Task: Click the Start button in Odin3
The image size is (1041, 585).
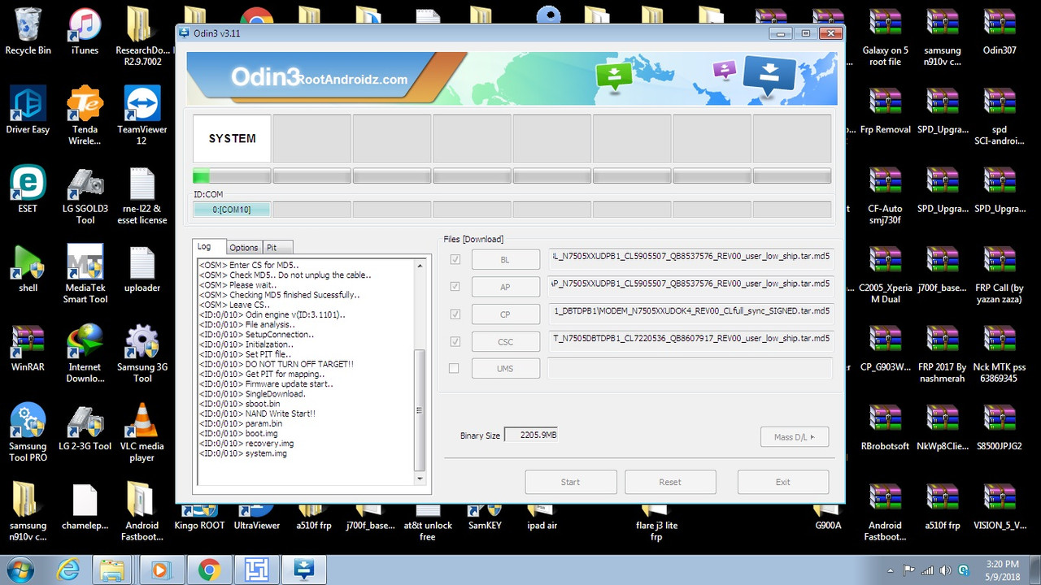Action: point(571,482)
